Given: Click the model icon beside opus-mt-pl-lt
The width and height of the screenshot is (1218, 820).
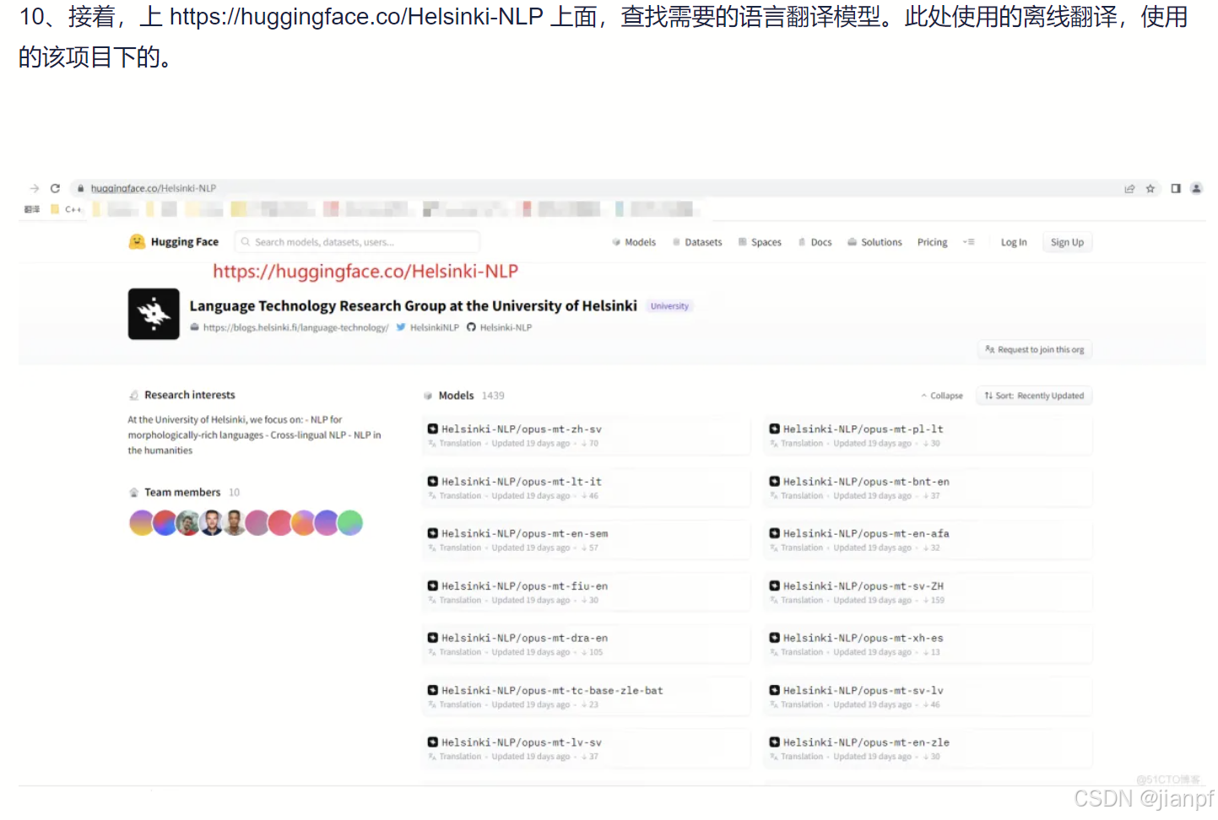Looking at the screenshot, I should [774, 429].
